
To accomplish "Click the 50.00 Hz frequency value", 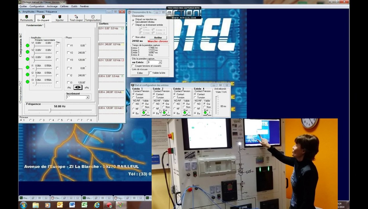I will click(x=60, y=106).
